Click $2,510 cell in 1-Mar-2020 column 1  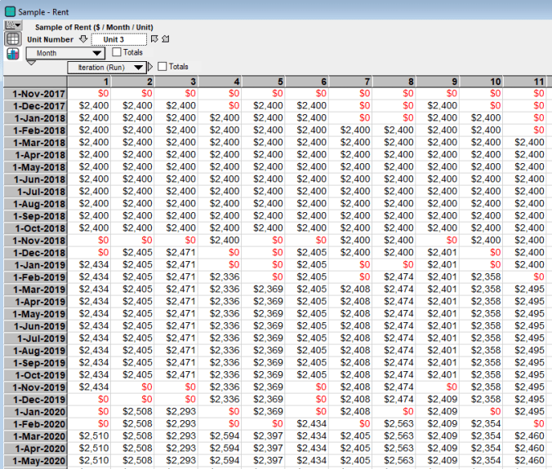[x=89, y=436]
